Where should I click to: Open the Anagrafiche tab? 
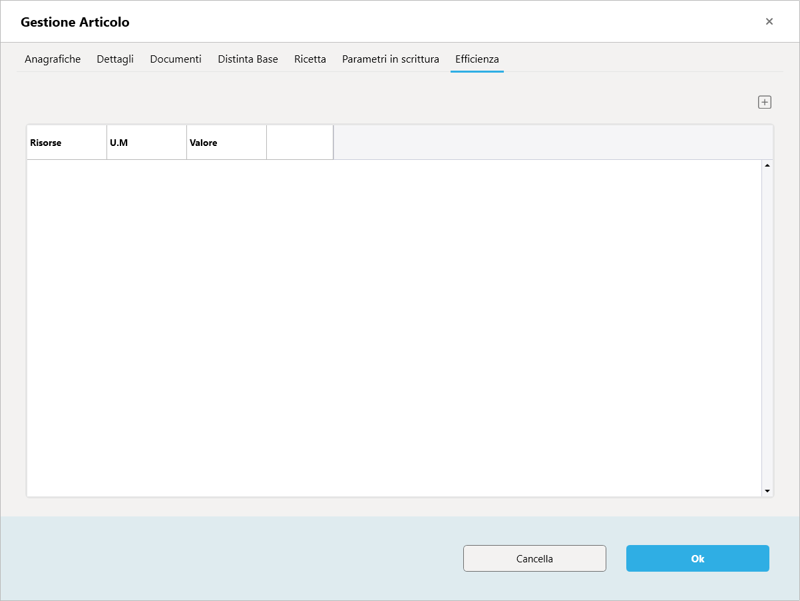tap(53, 59)
